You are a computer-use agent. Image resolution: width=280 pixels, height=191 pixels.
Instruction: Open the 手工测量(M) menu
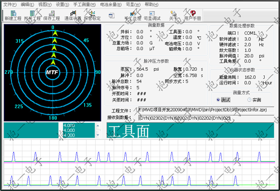[x=85, y=5]
